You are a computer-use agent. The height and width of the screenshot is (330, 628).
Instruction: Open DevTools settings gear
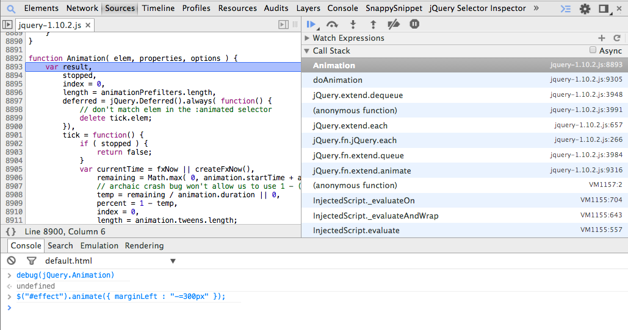click(585, 9)
